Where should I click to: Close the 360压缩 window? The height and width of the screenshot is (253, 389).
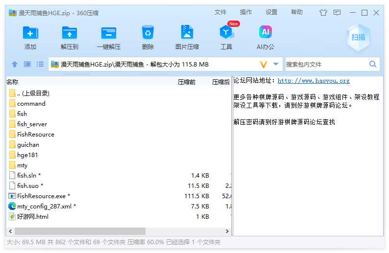coord(376,13)
